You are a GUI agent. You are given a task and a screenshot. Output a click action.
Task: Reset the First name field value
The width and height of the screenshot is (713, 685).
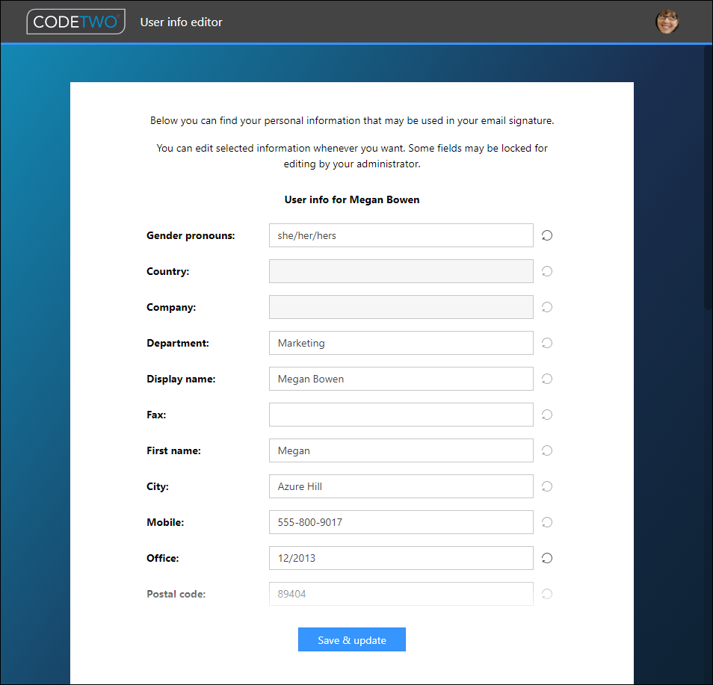pos(546,450)
